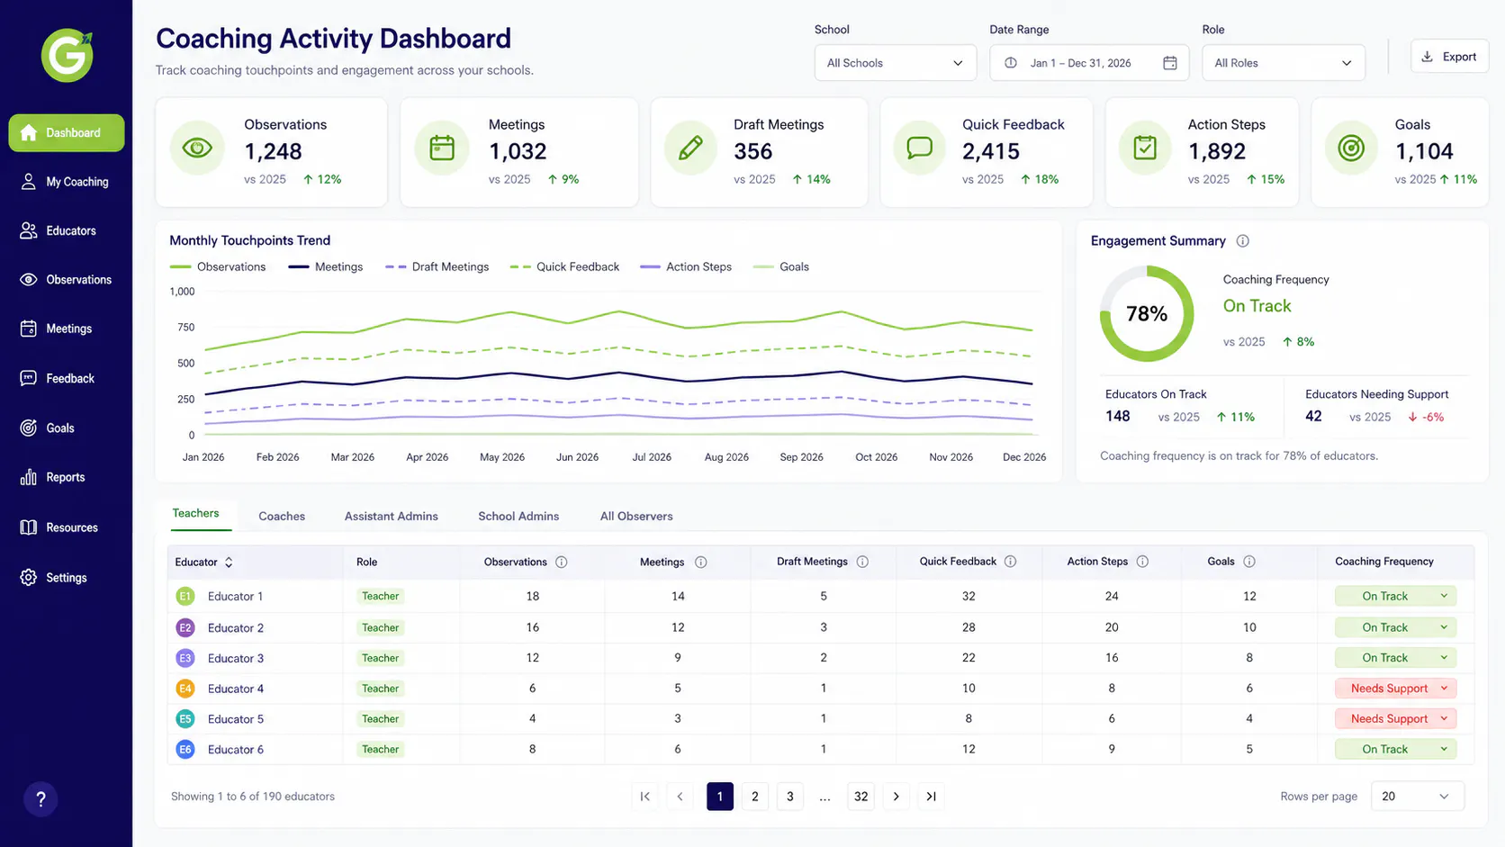Open the Educator 5 name link
The image size is (1505, 847).
236,719
